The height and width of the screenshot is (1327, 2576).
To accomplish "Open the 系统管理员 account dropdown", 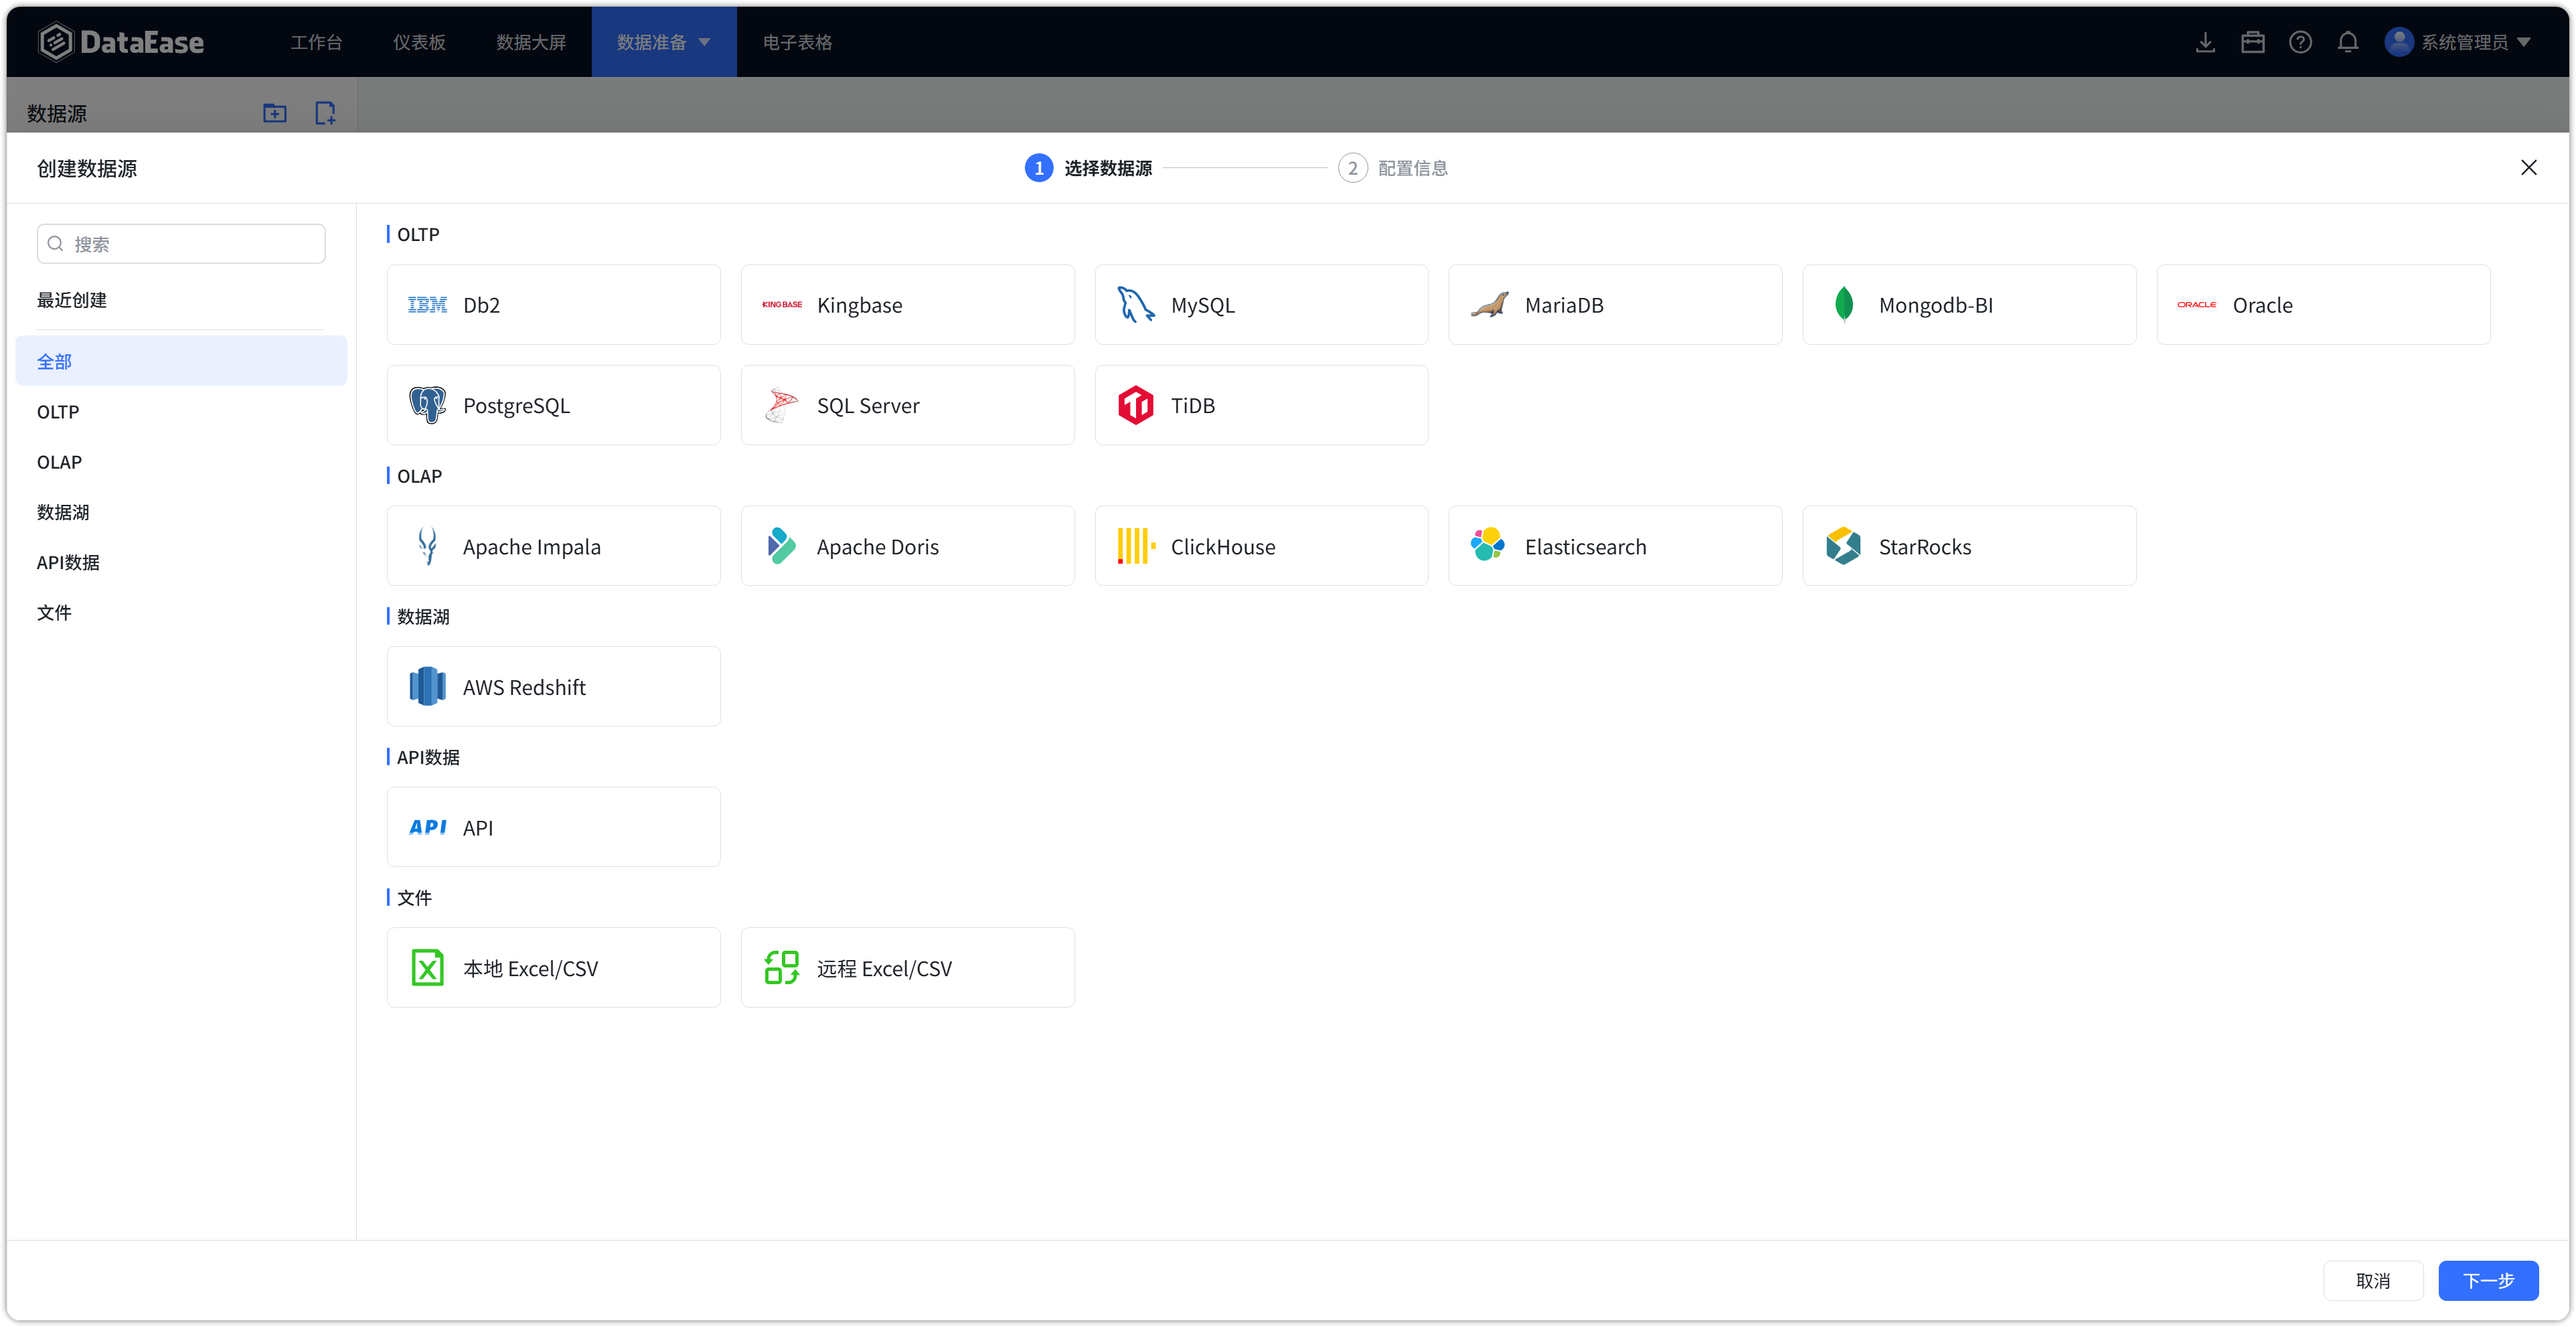I will [2458, 42].
